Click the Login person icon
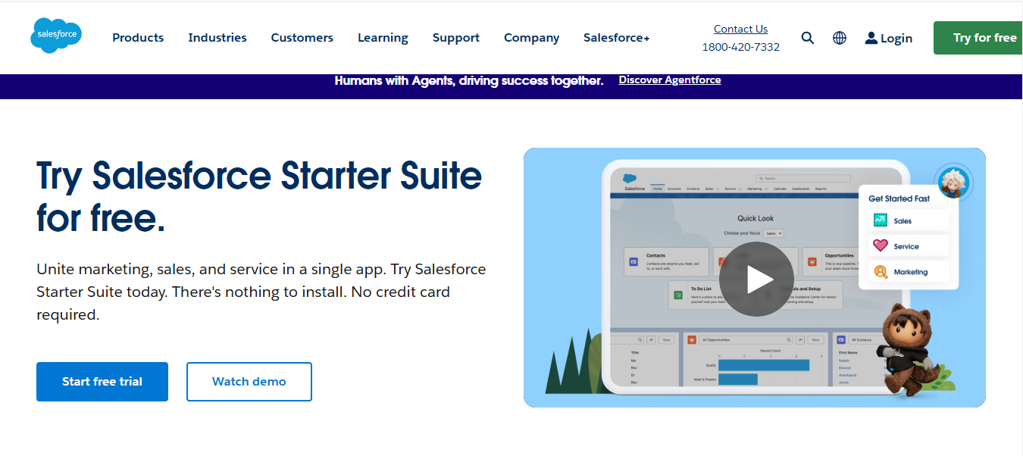This screenshot has height=456, width=1023. click(871, 37)
